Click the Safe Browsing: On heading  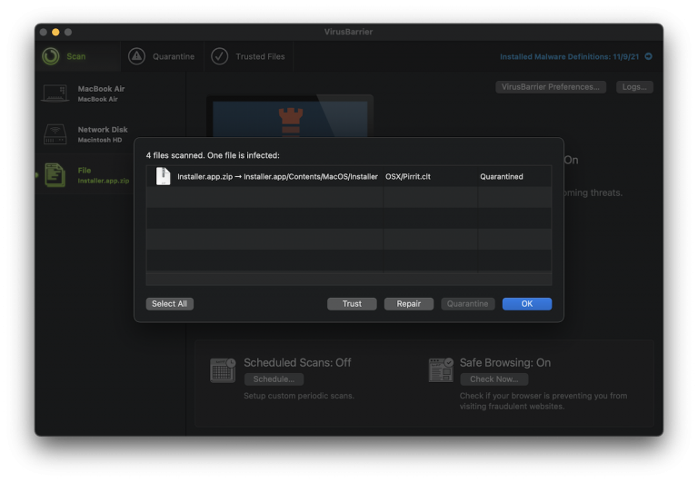pyautogui.click(x=505, y=362)
